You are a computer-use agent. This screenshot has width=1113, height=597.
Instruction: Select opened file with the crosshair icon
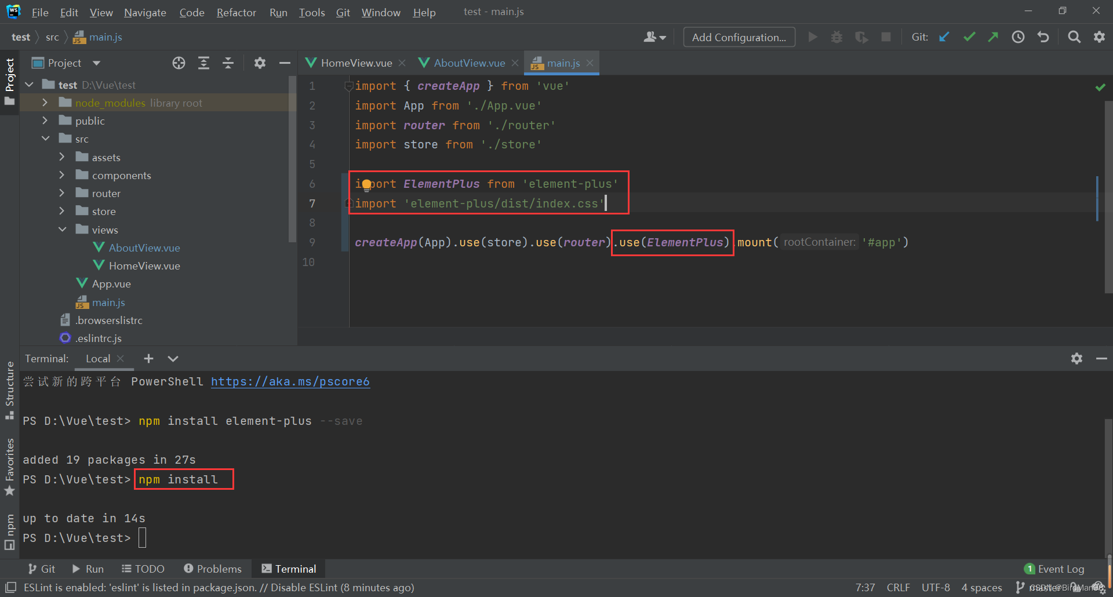click(179, 63)
